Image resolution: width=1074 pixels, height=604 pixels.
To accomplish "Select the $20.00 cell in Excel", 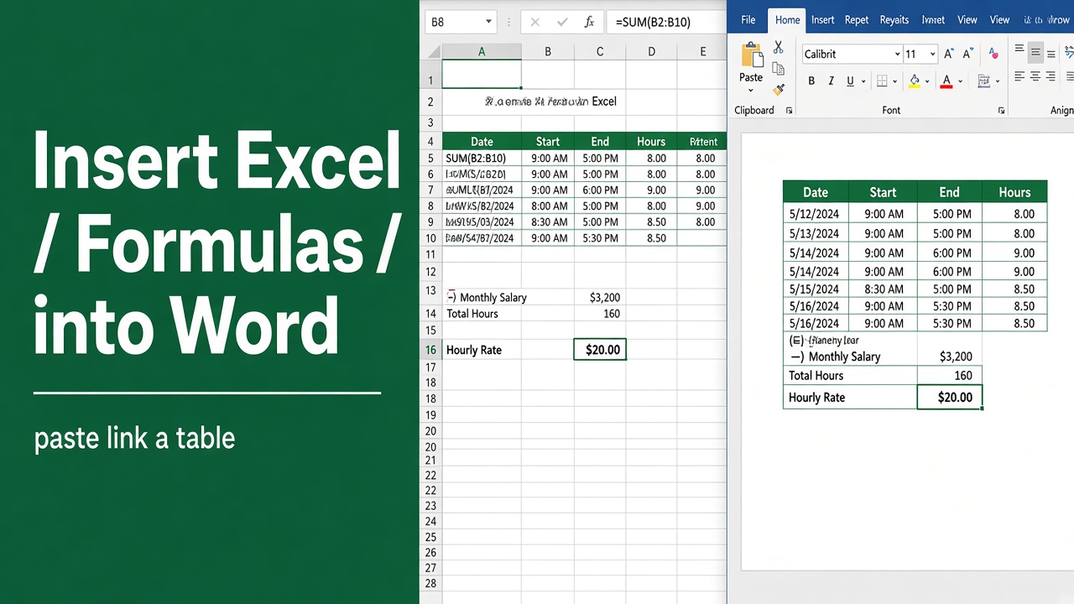I will point(600,350).
